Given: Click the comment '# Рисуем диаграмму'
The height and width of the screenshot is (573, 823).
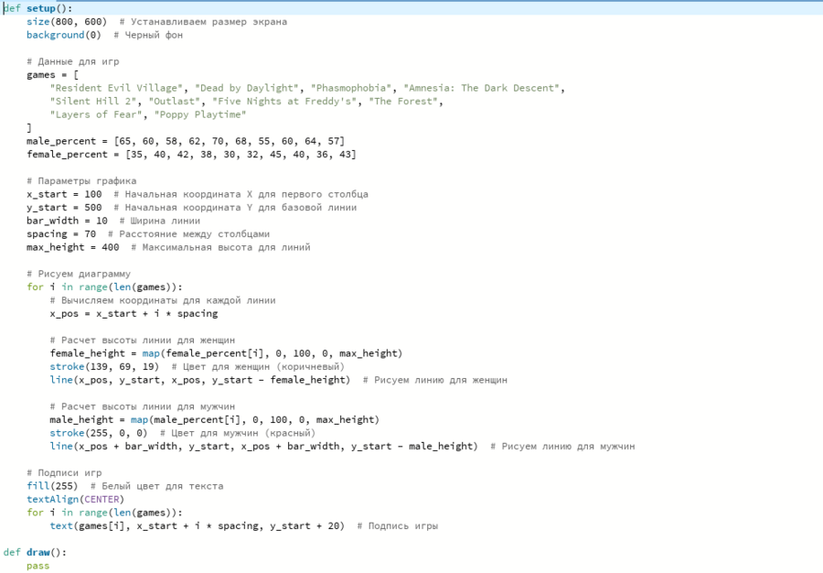Looking at the screenshot, I should (x=79, y=275).
